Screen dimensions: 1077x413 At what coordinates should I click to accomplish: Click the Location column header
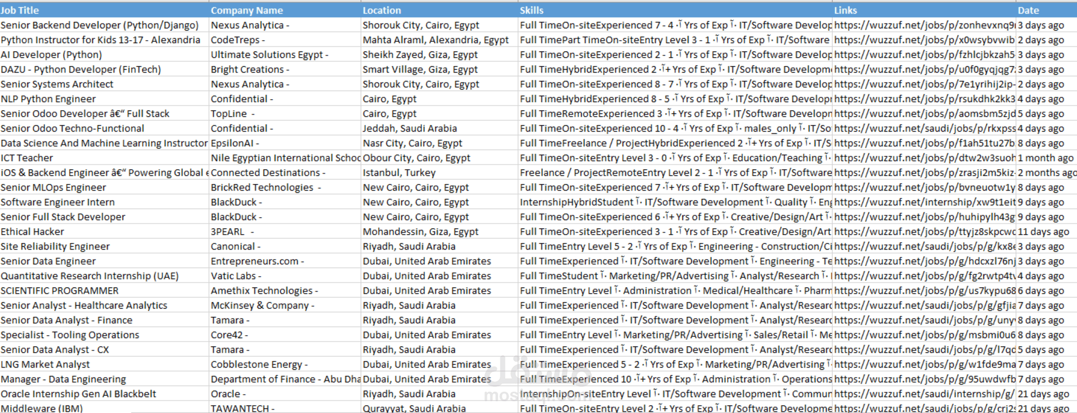pyautogui.click(x=440, y=10)
